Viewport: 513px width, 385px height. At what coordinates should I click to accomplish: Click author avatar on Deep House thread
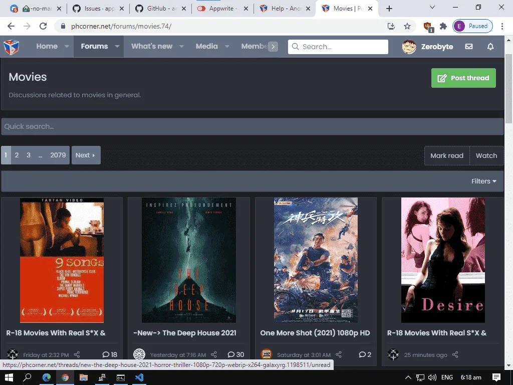139,354
